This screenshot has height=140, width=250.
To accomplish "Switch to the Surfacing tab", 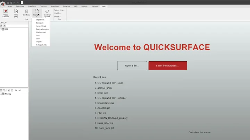I will tap(66, 6).
